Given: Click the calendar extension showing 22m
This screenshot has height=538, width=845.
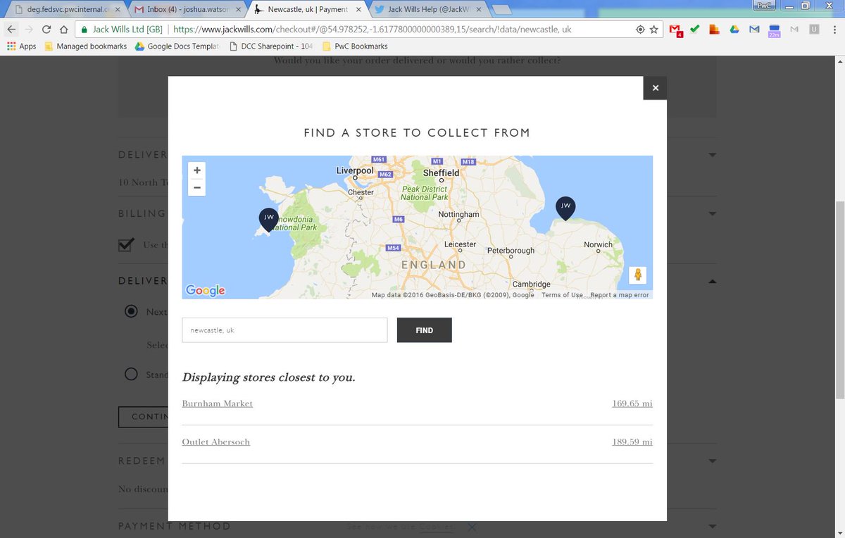Looking at the screenshot, I should (774, 30).
